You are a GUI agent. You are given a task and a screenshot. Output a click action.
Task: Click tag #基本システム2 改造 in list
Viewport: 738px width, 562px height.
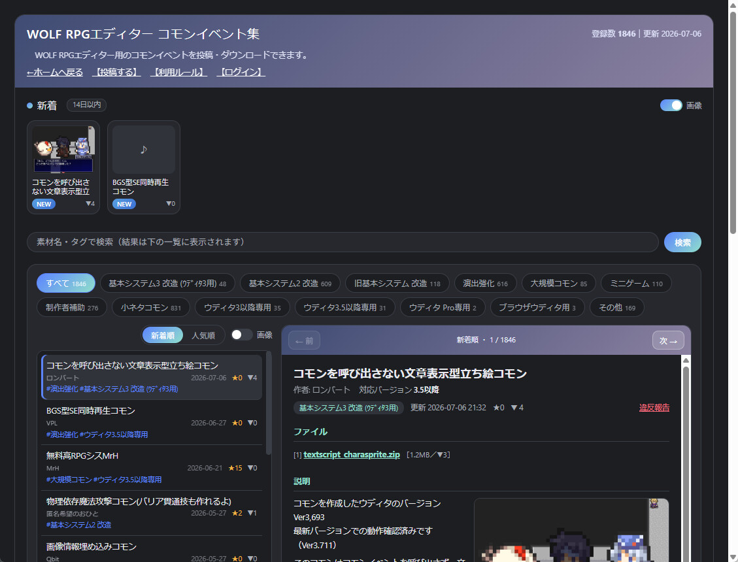pos(78,525)
